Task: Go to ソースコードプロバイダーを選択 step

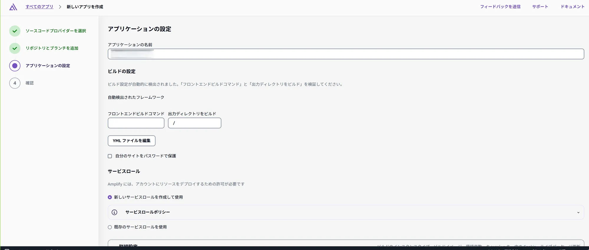Action: pyautogui.click(x=56, y=31)
